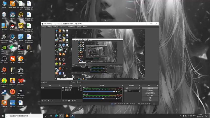Toggle visibility eye for 视频采集设备 source
Screen dimensions: 210x118
(x=78, y=88)
